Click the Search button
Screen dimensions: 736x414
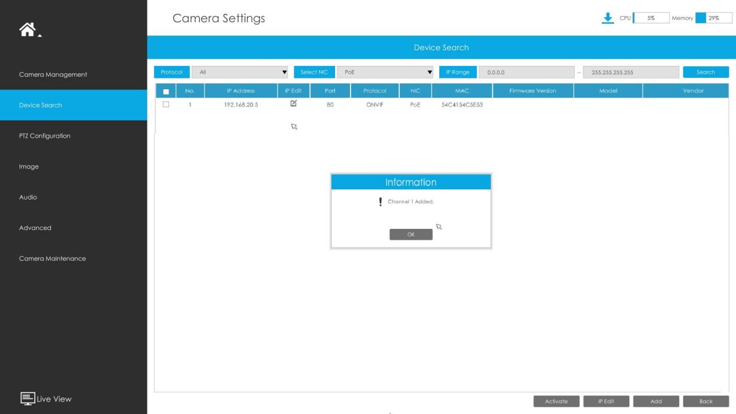point(706,72)
